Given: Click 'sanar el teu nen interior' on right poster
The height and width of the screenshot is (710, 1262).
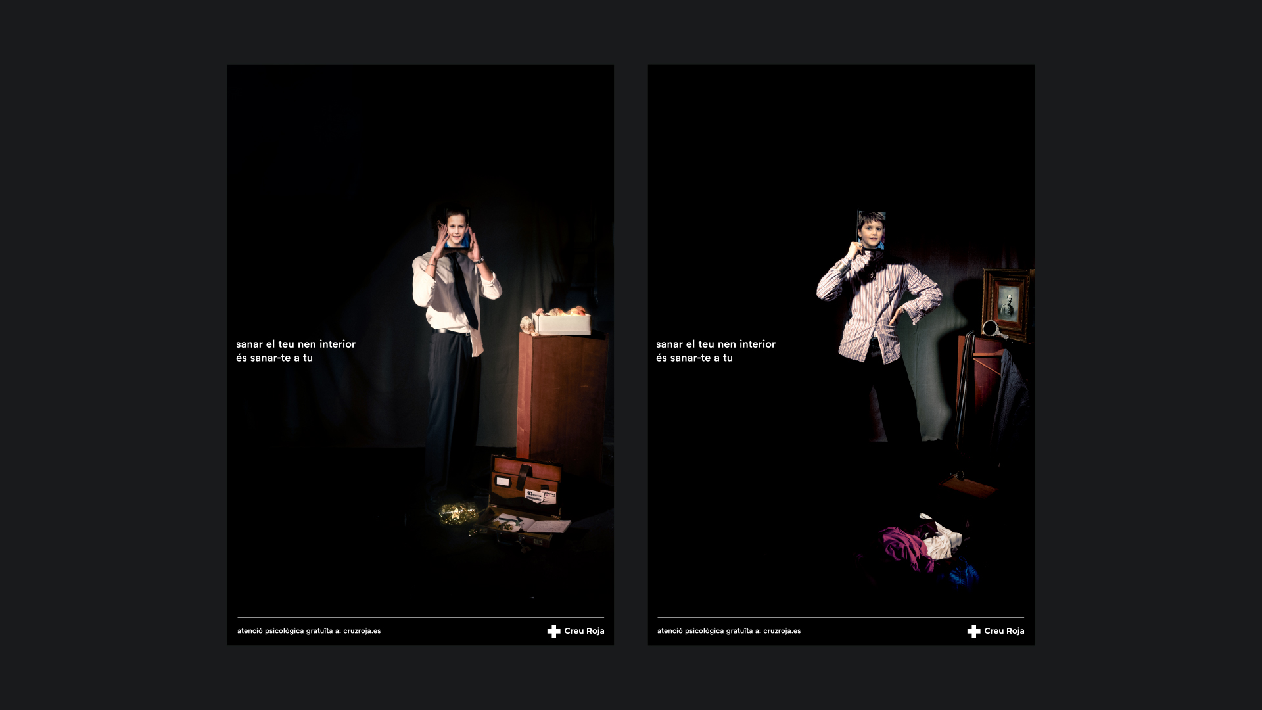Looking at the screenshot, I should [716, 344].
